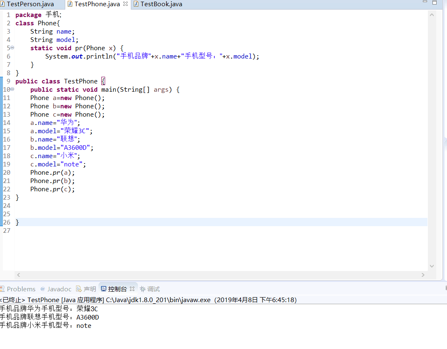
Task: Click the Java file icon on TestPhone.java tab
Action: (70, 4)
